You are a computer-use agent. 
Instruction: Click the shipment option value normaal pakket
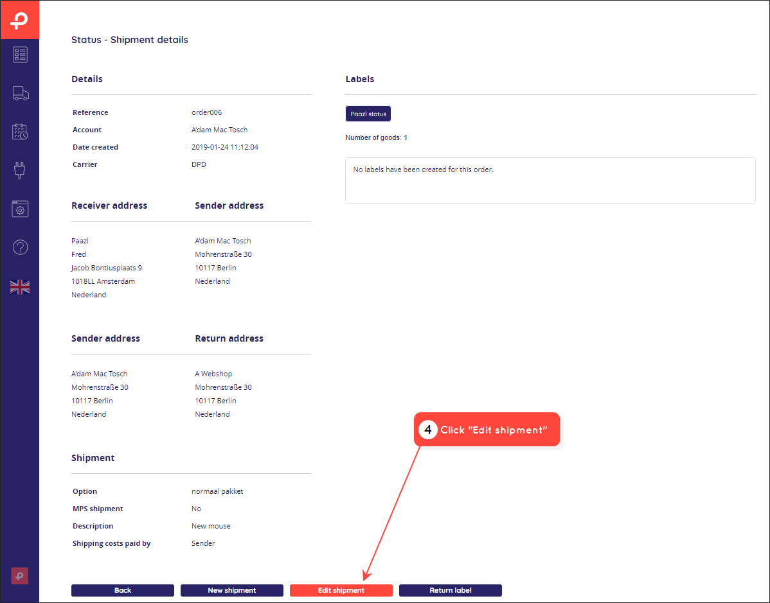coord(217,491)
